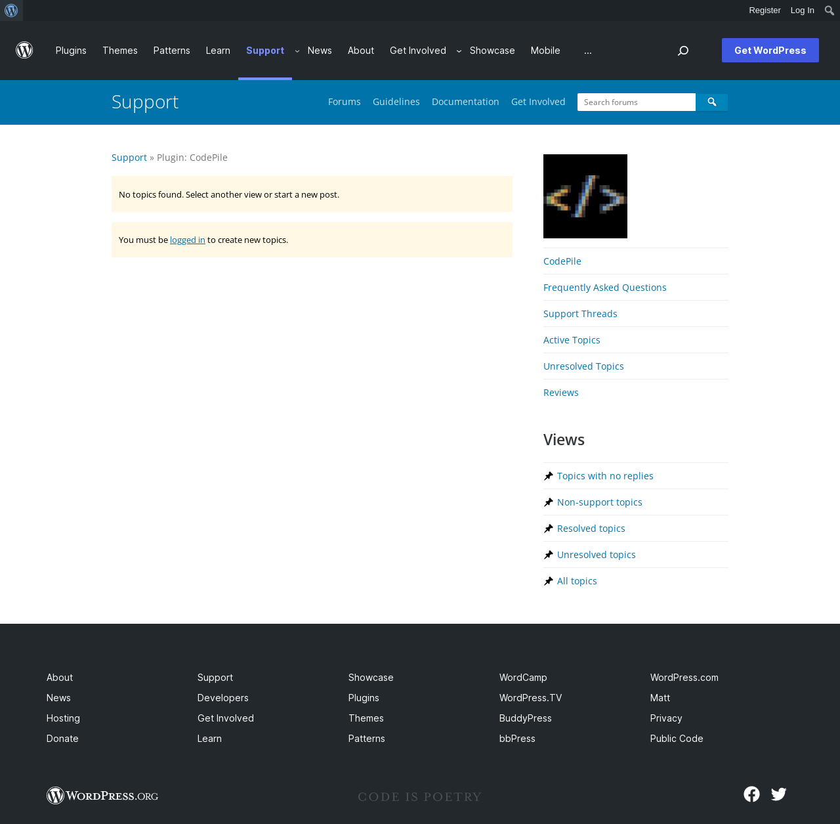
Task: Open footer About link
Action: tap(60, 678)
